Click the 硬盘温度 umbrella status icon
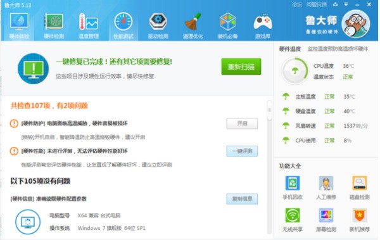Screen dimensions: 380x240 (x=286, y=111)
